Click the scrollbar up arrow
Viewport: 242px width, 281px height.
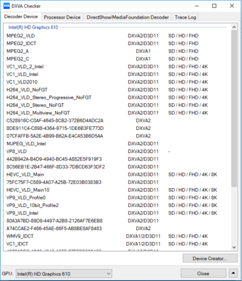tap(234, 27)
